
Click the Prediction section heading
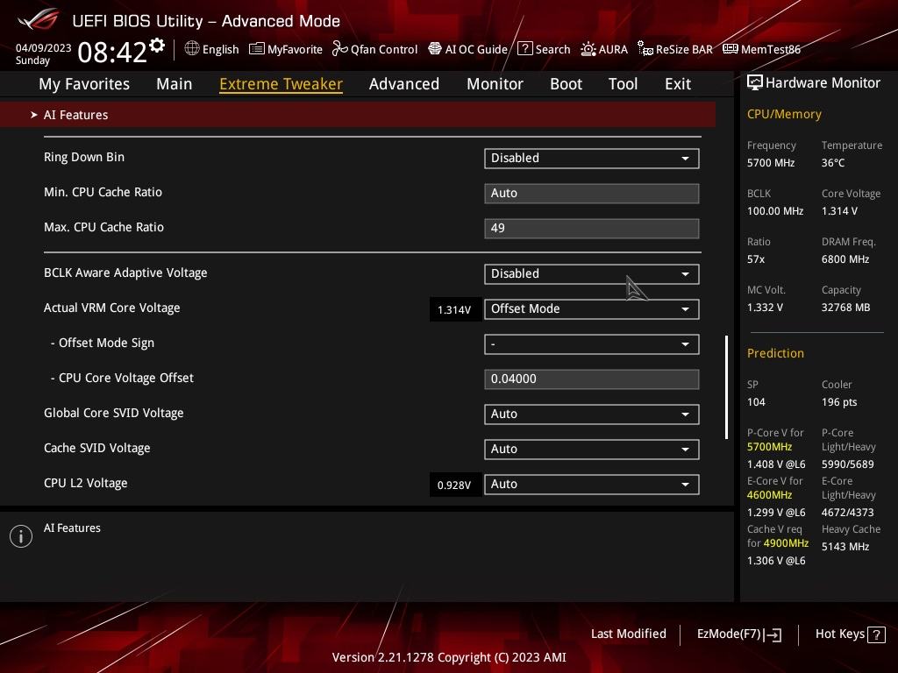tap(775, 353)
